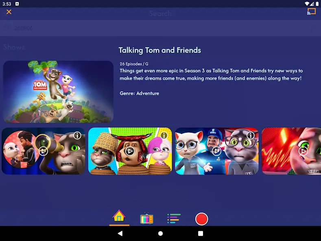Show info for the security guard episode
Image resolution: width=321 pixels, height=241 pixels.
[251, 136]
